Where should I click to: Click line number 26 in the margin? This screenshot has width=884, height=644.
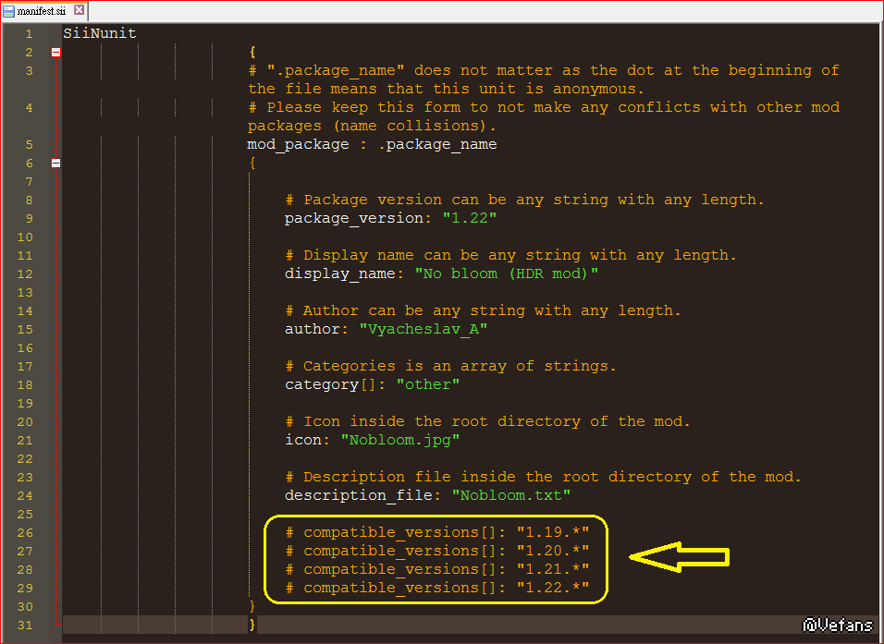[25, 532]
